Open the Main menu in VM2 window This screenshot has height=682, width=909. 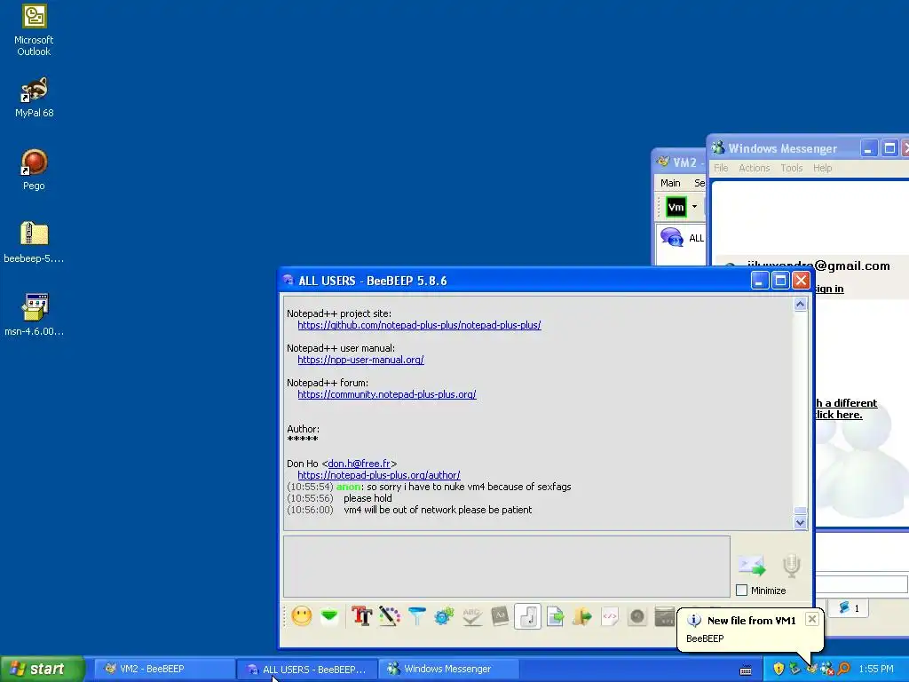(670, 183)
